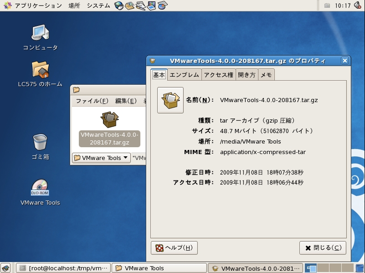Screen dimensions: 365x273
Task: Click the ヘルプ(H) button
Action: point(174,248)
